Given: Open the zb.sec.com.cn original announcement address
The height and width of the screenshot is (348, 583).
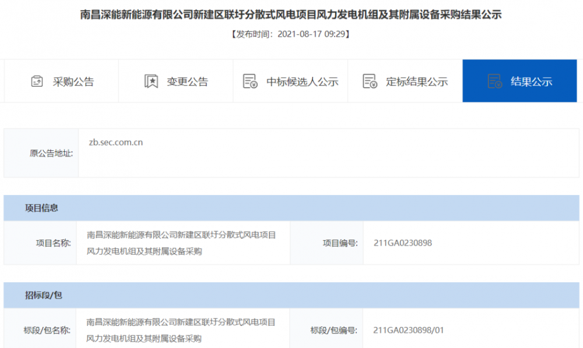Looking at the screenshot, I should [115, 142].
